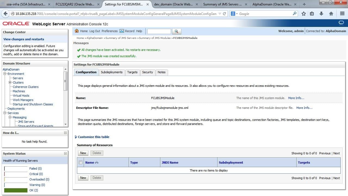Open the bookmarks list icon
Image resolution: width=348 pixels, height=196 pixels.
point(312,14)
